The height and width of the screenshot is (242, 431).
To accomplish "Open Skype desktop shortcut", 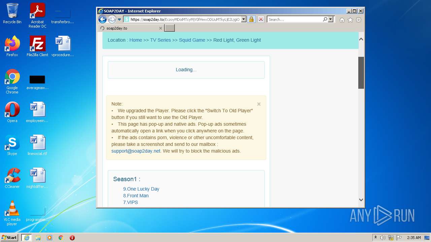I will 12,145.
